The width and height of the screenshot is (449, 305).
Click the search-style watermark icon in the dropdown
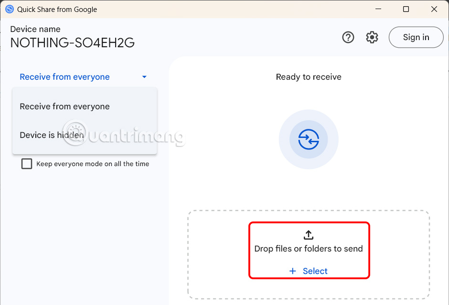(x=74, y=133)
